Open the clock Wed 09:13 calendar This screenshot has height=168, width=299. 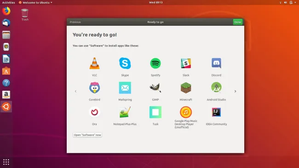(x=155, y=2)
